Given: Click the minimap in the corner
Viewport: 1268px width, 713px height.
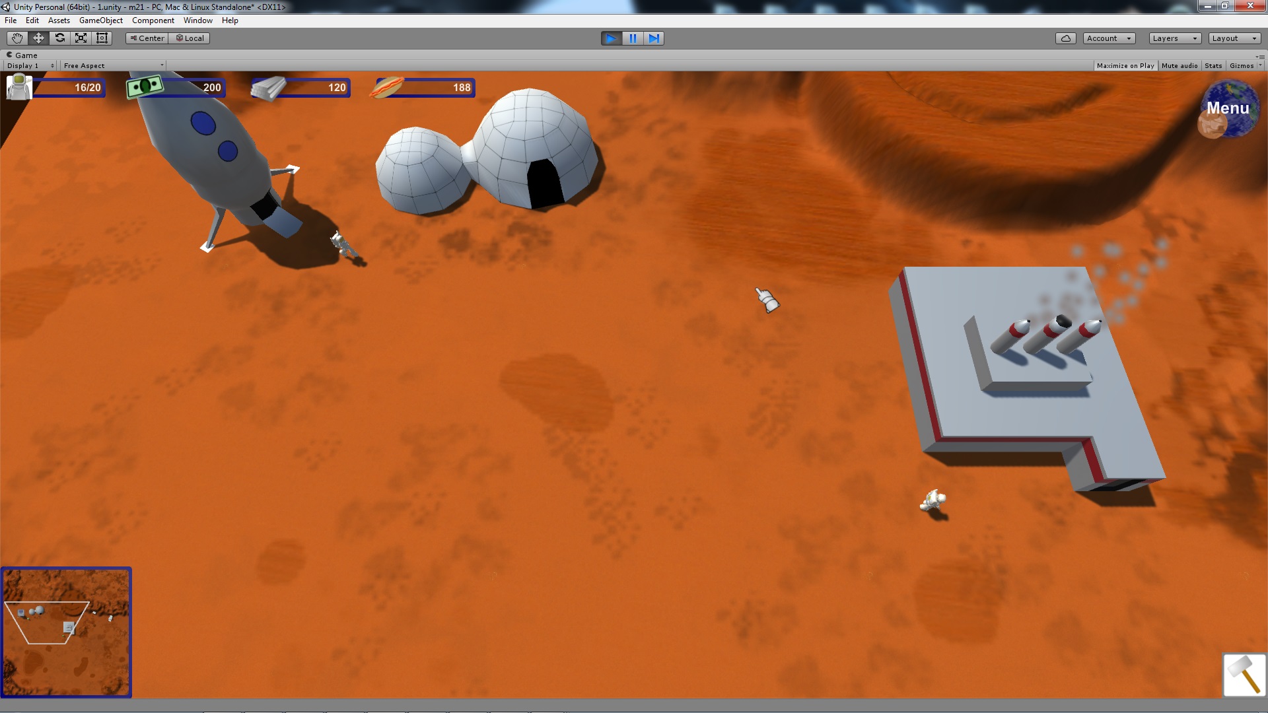Looking at the screenshot, I should click(x=66, y=632).
